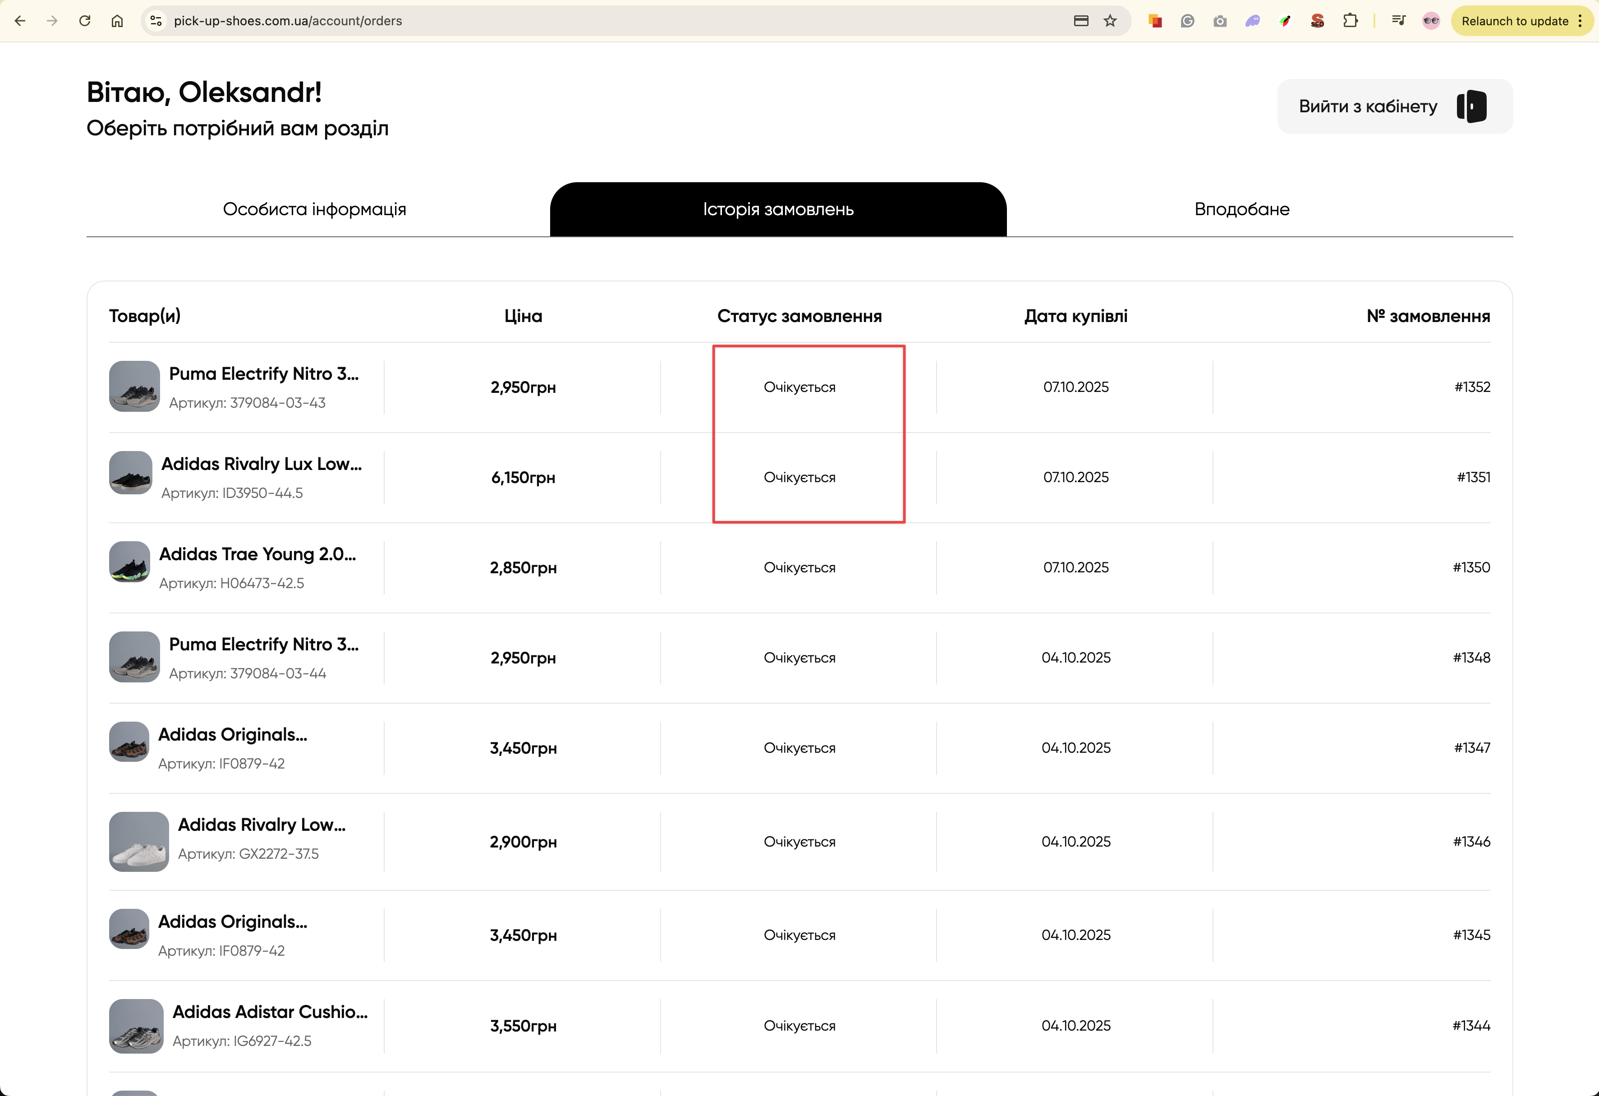Switch to Особиста інформація tab
Viewport: 1599px width, 1096px height.
click(314, 209)
